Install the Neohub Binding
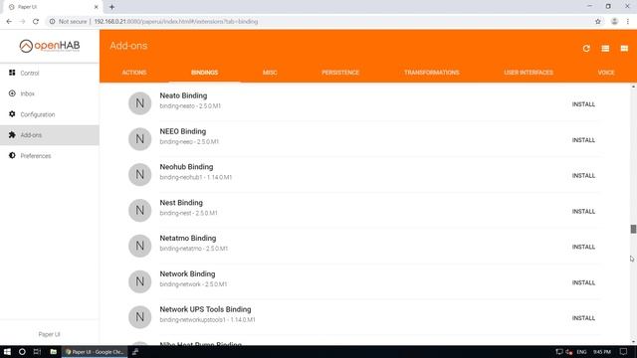 pos(583,176)
